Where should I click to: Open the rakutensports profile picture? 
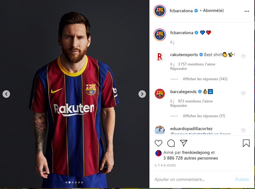[160, 57]
